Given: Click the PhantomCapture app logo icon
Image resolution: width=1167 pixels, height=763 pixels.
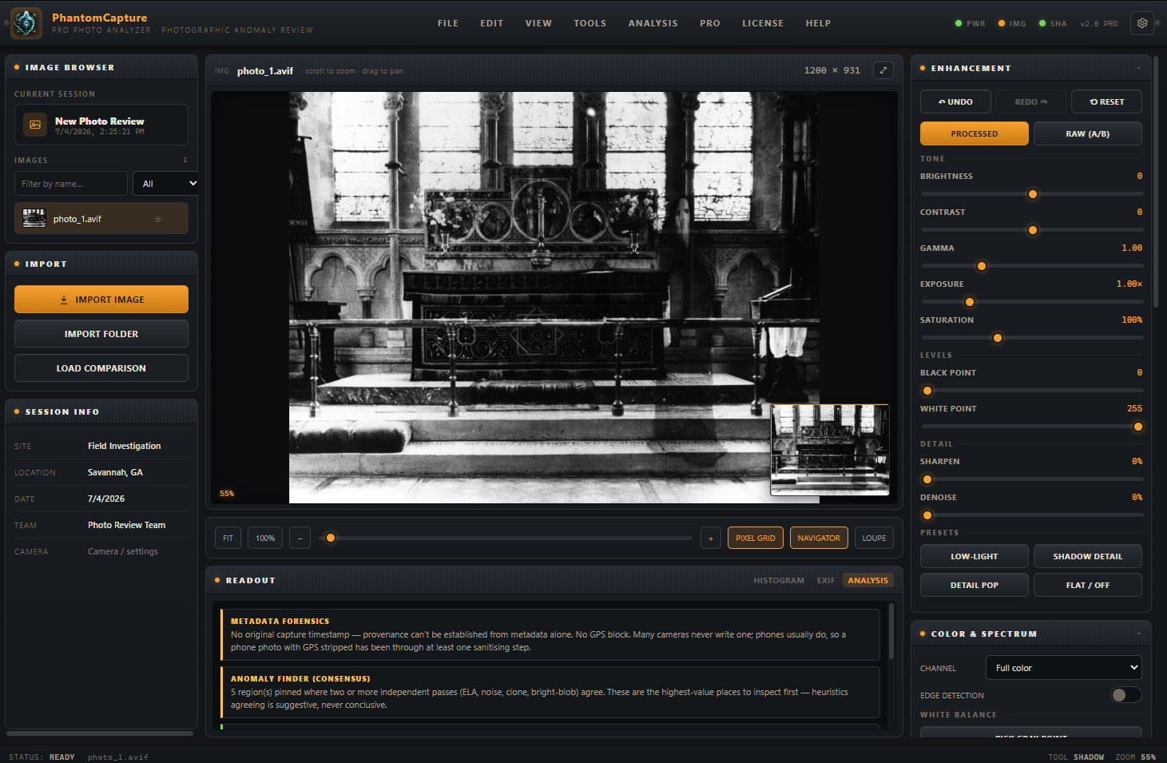Looking at the screenshot, I should (26, 23).
